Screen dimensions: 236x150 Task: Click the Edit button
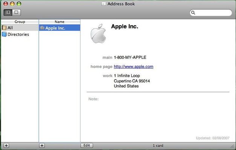point(87,145)
